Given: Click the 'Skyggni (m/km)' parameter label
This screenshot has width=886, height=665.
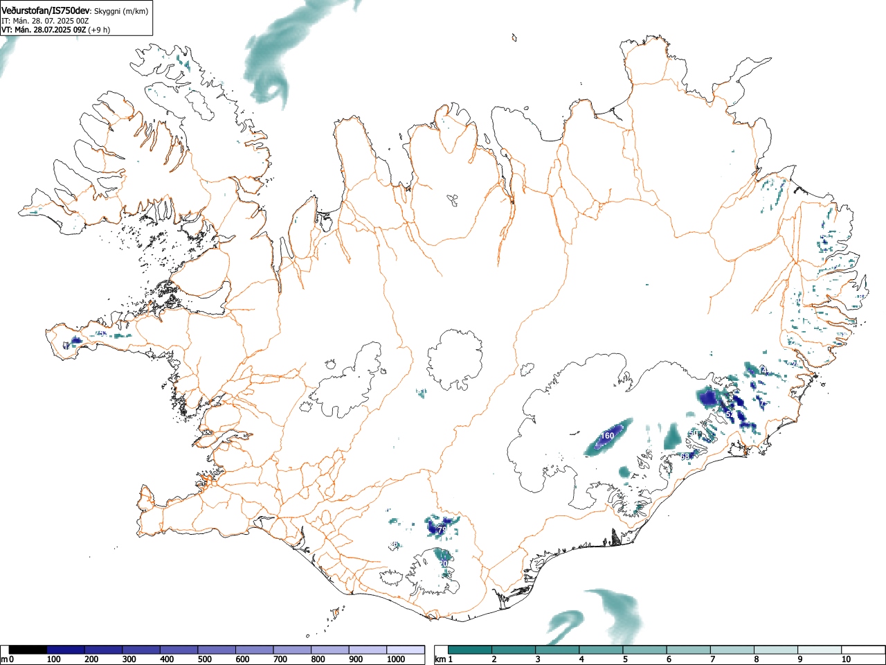Looking at the screenshot, I should [121, 11].
